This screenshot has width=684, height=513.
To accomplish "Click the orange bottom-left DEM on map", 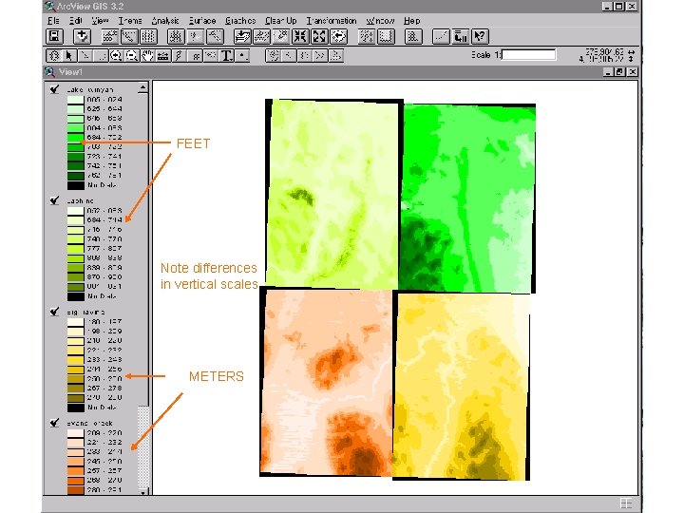I will 326,382.
